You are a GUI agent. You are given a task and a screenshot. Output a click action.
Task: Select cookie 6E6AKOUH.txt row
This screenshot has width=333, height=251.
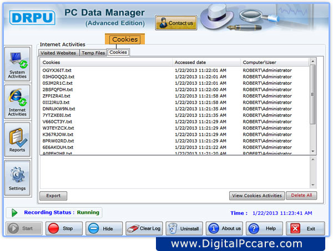175,147
